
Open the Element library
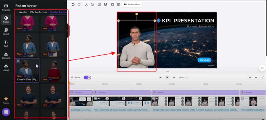pyautogui.click(x=6, y=56)
